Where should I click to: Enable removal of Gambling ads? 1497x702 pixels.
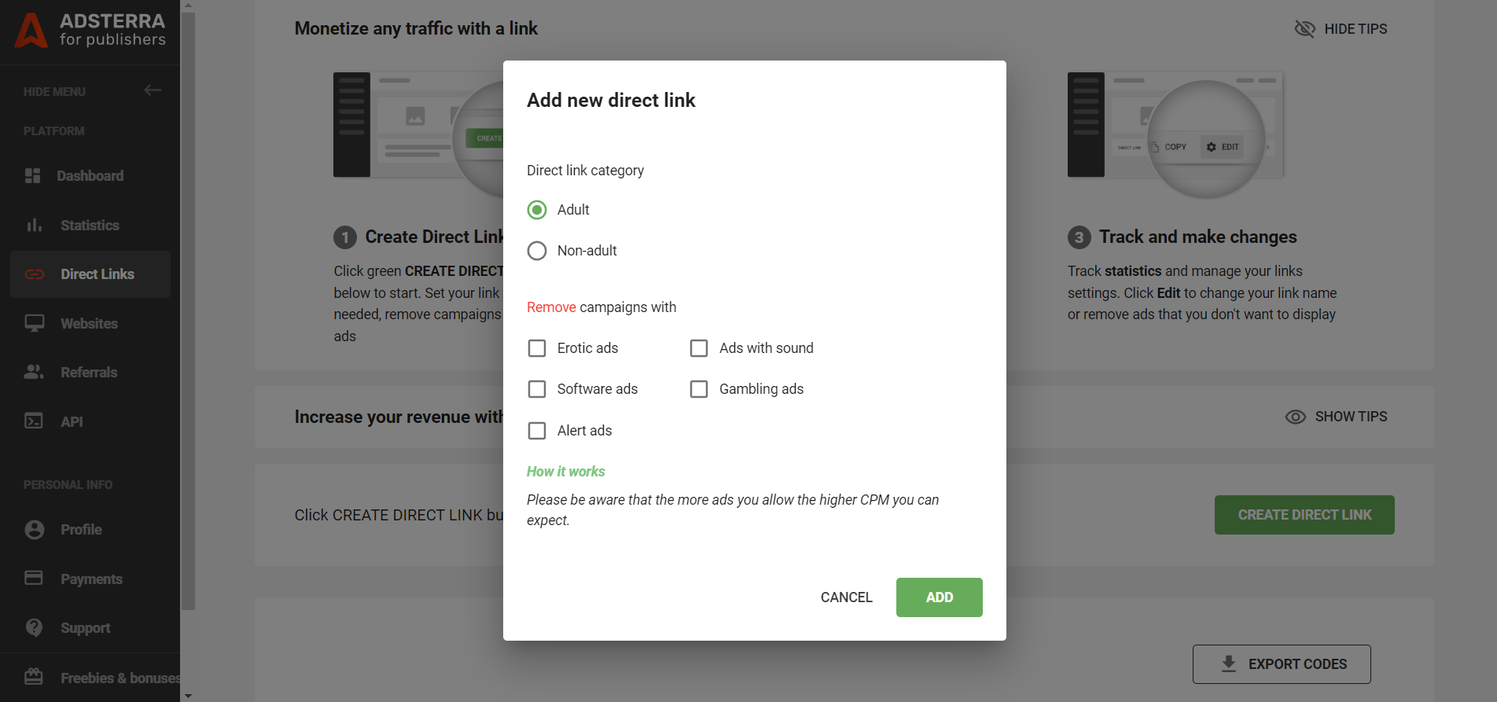coord(699,388)
